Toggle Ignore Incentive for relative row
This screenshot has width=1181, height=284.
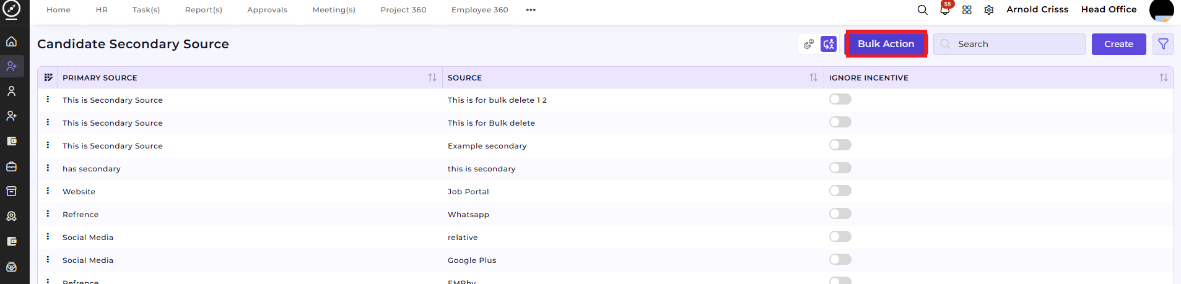click(x=840, y=236)
